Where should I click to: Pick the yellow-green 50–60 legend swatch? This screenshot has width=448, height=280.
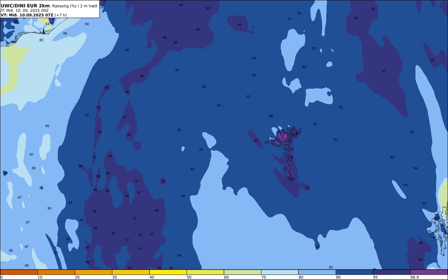[205, 272]
